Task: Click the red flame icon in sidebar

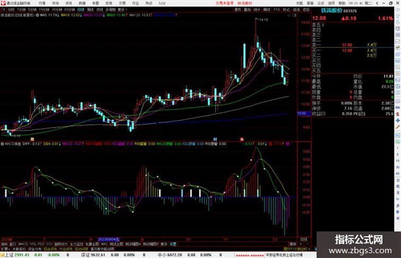Action: tap(398, 114)
